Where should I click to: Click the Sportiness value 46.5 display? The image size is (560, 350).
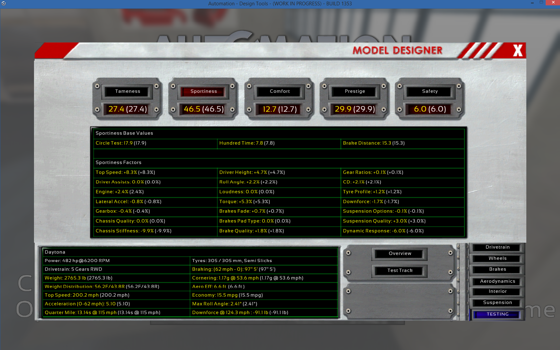204,109
